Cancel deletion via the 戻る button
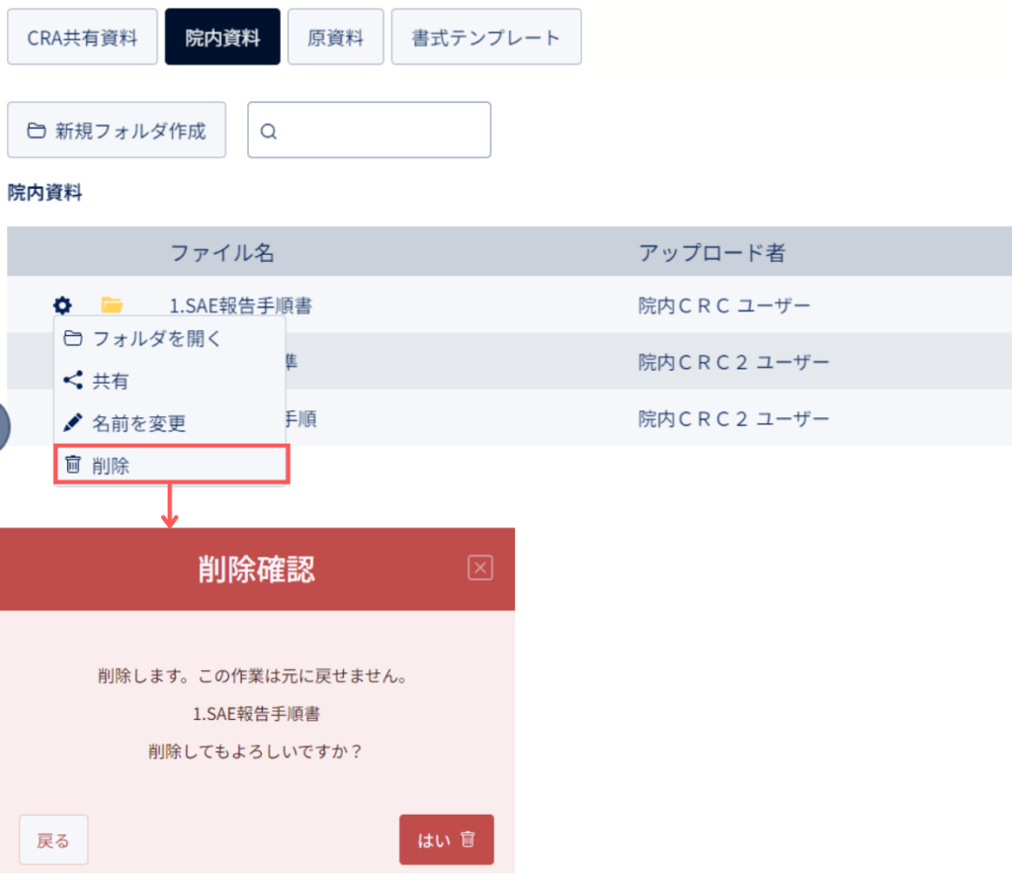Image resolution: width=1012 pixels, height=874 pixels. (x=53, y=839)
